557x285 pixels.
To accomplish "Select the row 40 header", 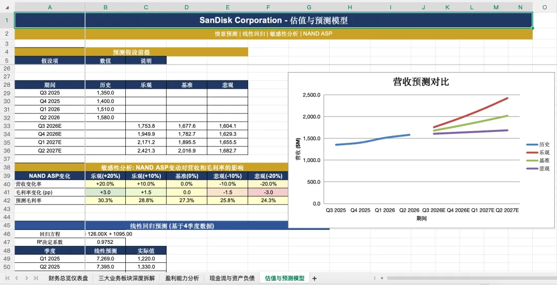I will 7,184.
